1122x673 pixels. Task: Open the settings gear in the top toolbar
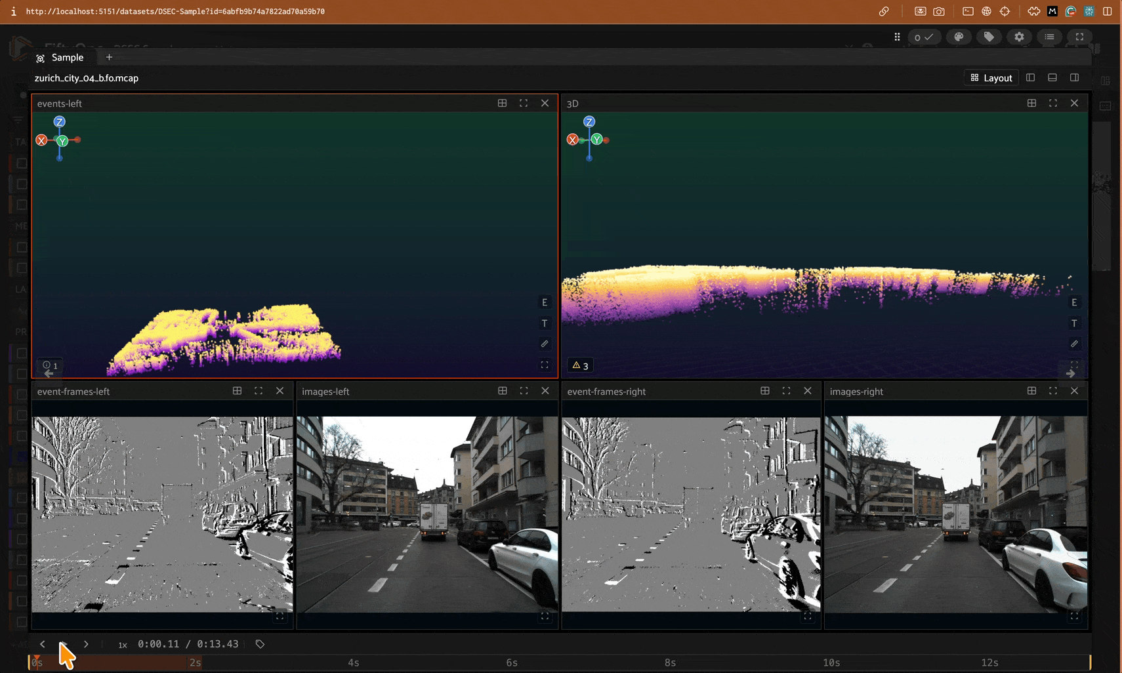[1019, 37]
